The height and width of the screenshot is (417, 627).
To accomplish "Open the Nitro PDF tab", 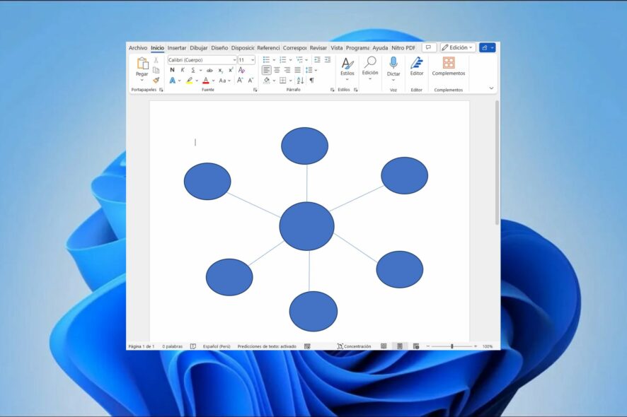I will click(x=403, y=47).
